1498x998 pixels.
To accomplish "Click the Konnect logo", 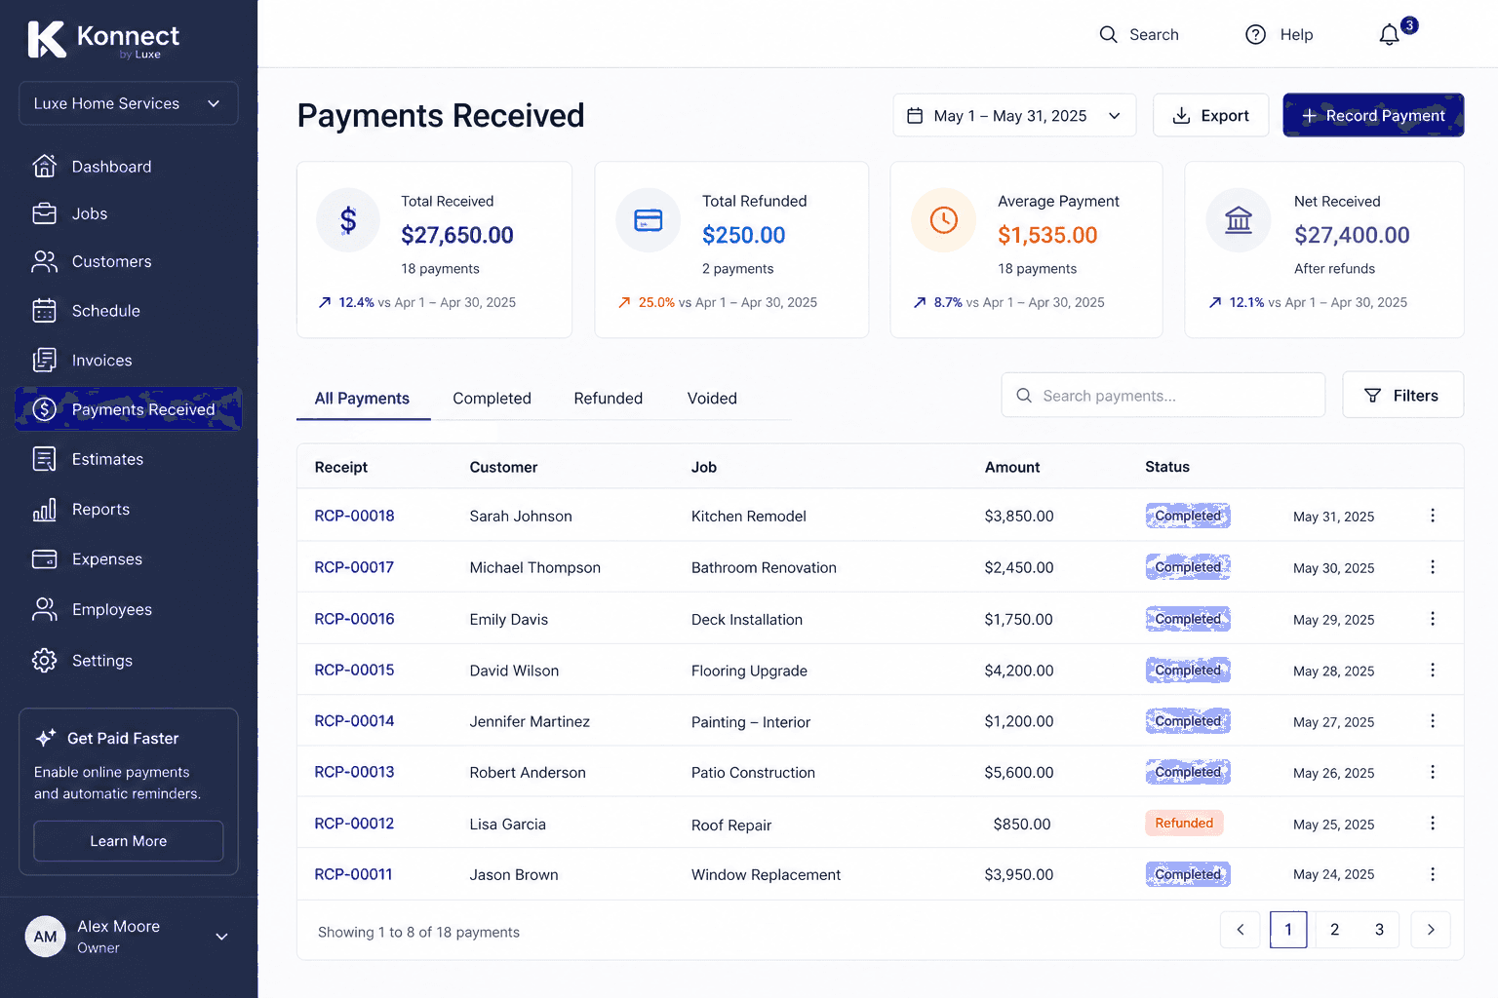I will [103, 40].
